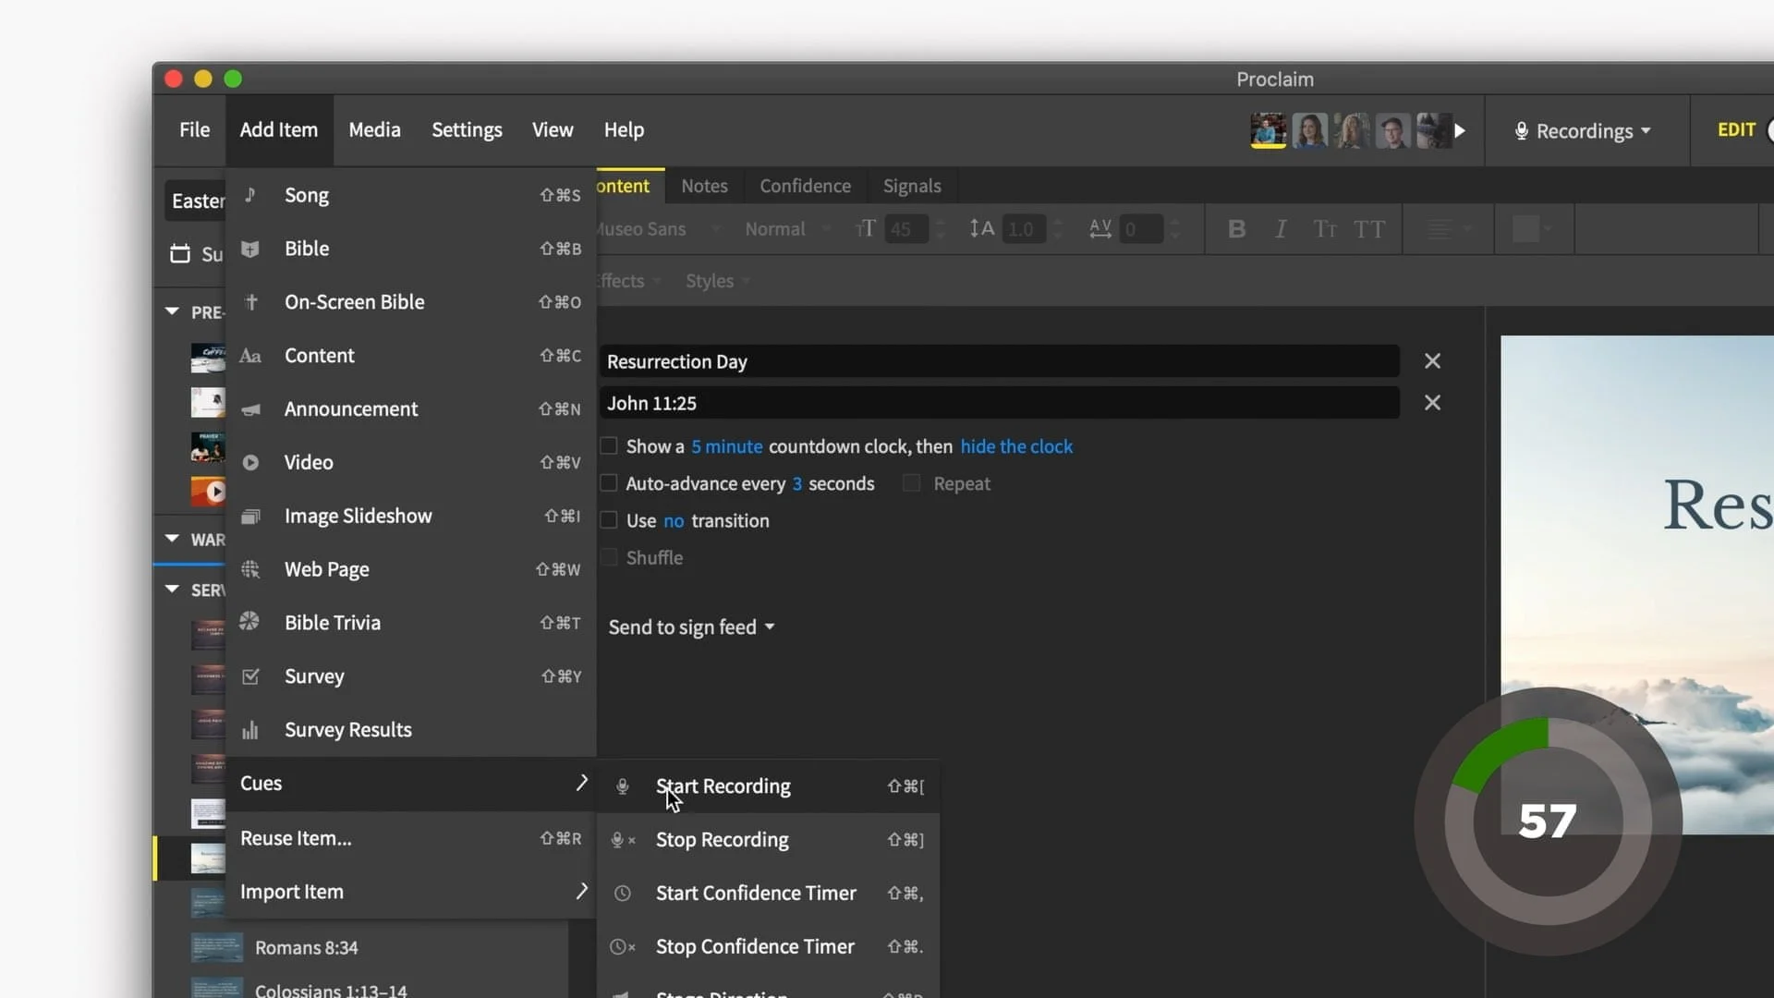Switch to the Confidence tab

(x=805, y=186)
